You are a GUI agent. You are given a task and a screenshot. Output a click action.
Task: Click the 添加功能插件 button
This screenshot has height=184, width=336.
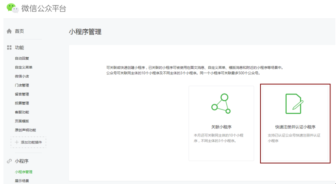28,142
